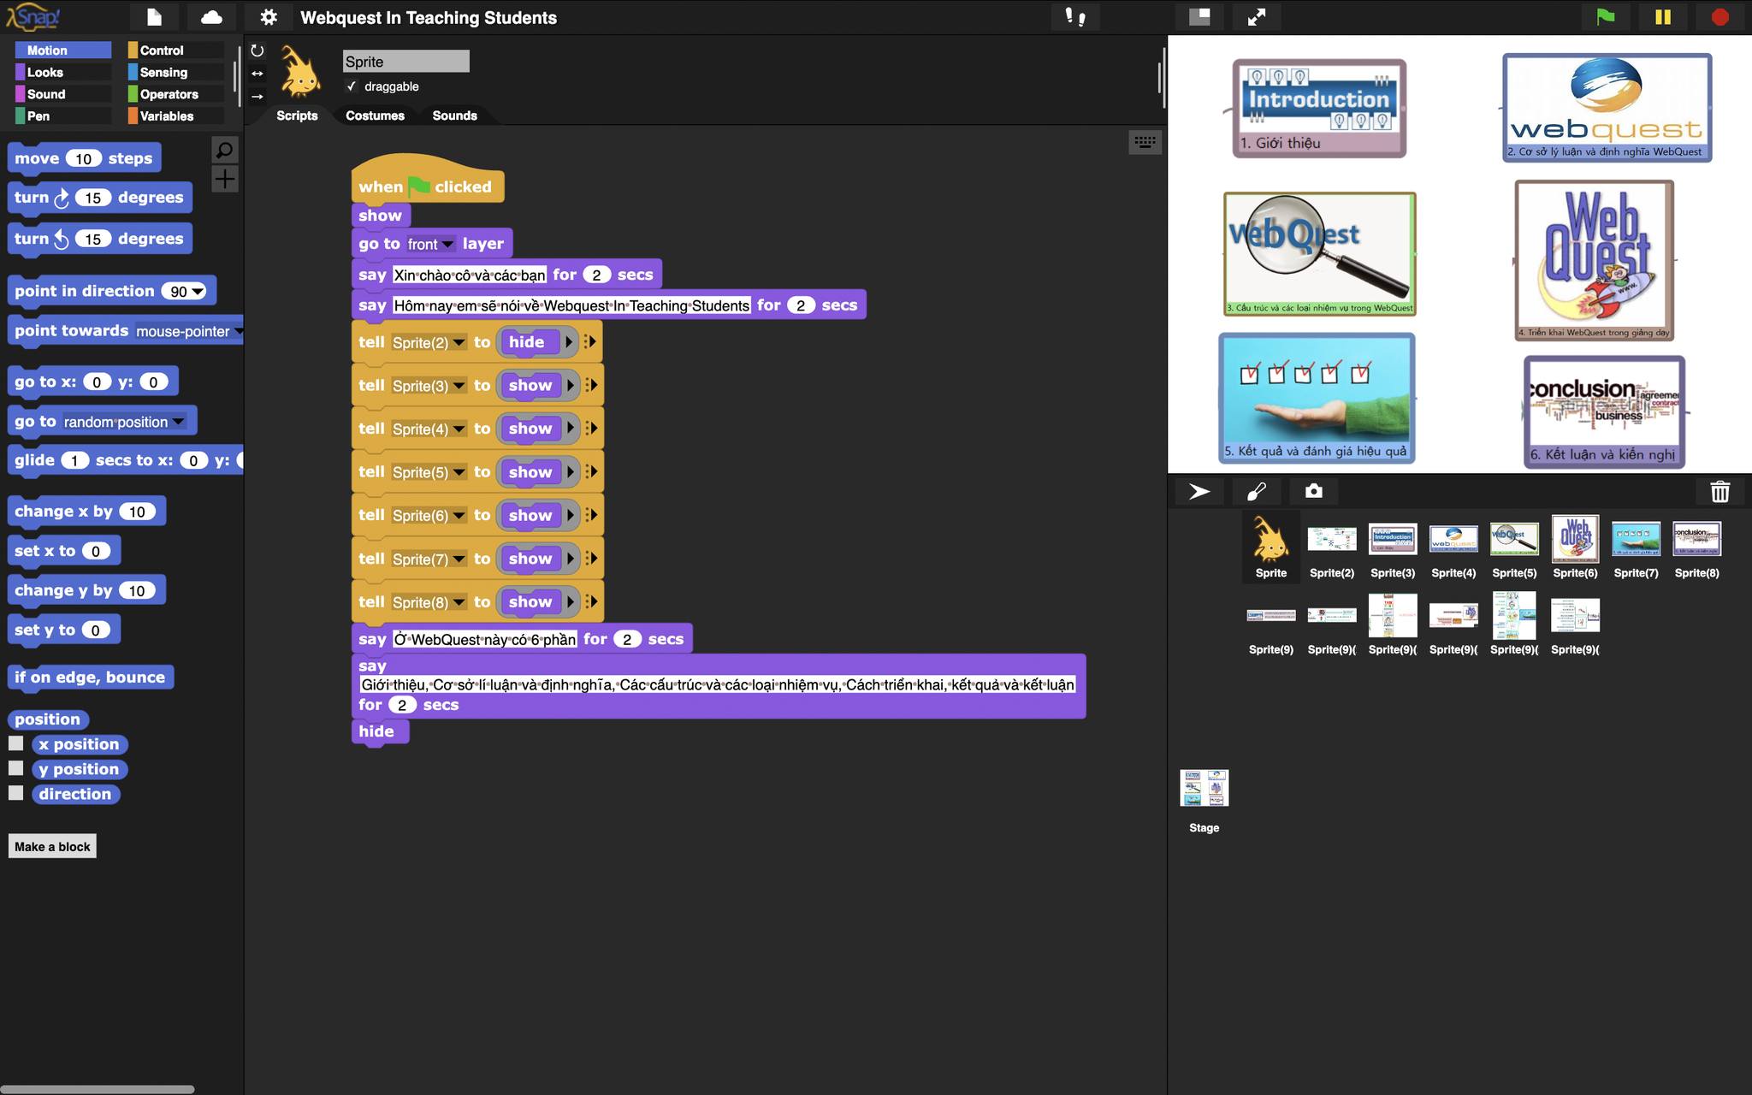Open the Sprite(5) dropdown in tell block
Viewport: 1752px width, 1095px height.
(459, 472)
